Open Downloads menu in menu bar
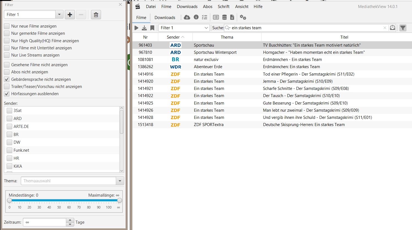The height and width of the screenshot is (230, 412). (187, 6)
